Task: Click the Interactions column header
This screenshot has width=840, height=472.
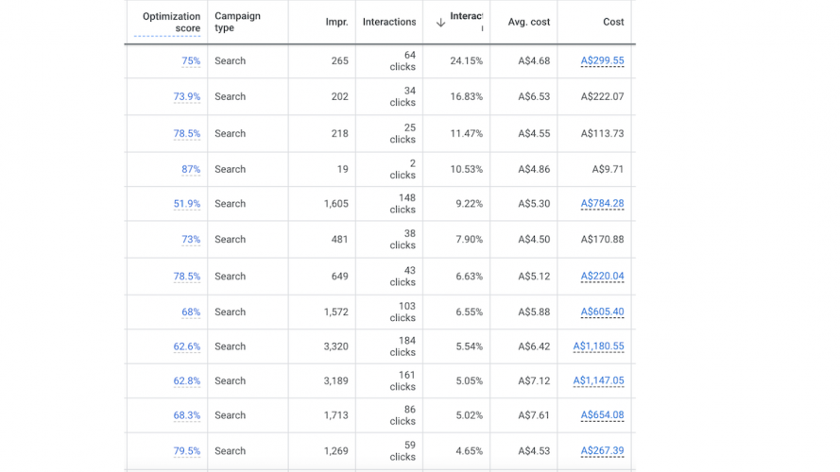Action: (388, 22)
